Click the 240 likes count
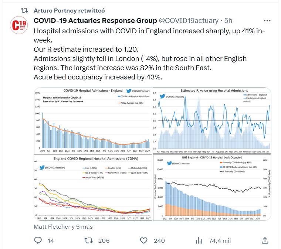Viewport: 281px width, 249px height. pos(159,241)
